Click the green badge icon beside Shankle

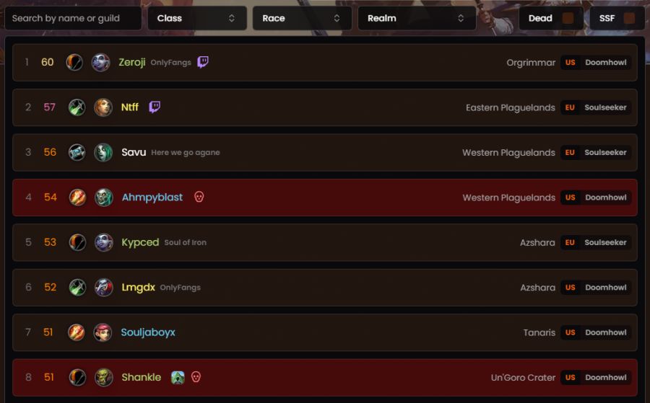coord(178,377)
